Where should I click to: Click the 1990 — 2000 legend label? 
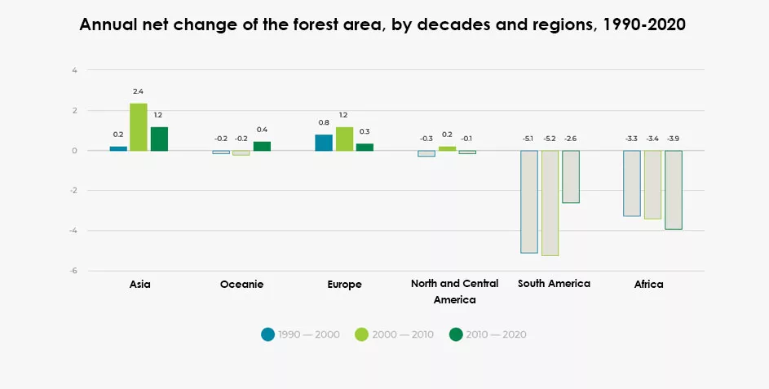click(x=309, y=334)
